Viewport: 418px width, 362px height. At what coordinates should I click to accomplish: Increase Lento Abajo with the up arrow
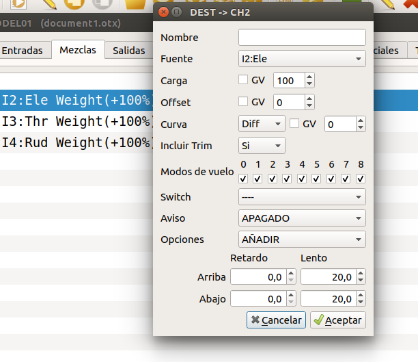coord(361,295)
